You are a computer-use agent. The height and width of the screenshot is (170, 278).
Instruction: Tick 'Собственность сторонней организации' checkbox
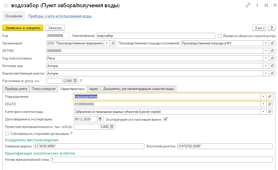[x=7, y=134]
